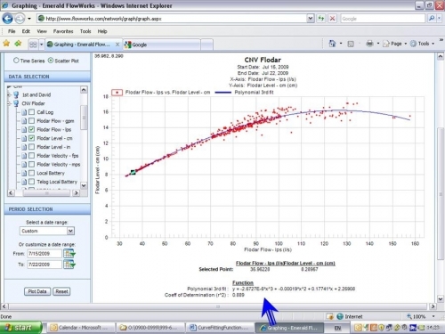Open the Page menu dropdown
This screenshot has height=334, width=445.
(395, 44)
